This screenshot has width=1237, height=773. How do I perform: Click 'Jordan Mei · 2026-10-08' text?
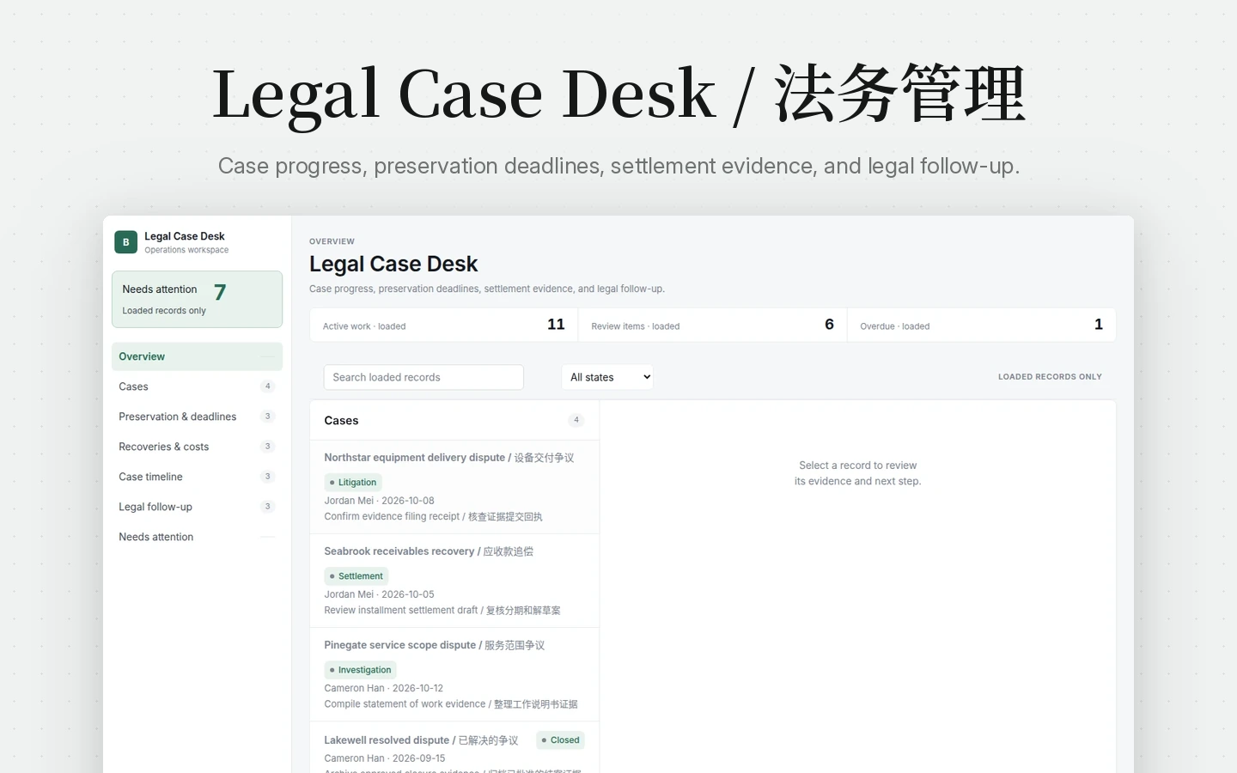coord(379,501)
